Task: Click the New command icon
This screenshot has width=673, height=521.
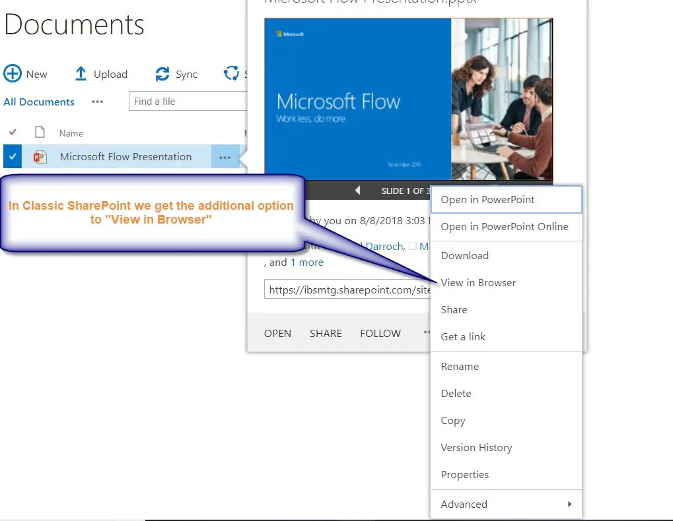Action: click(13, 73)
